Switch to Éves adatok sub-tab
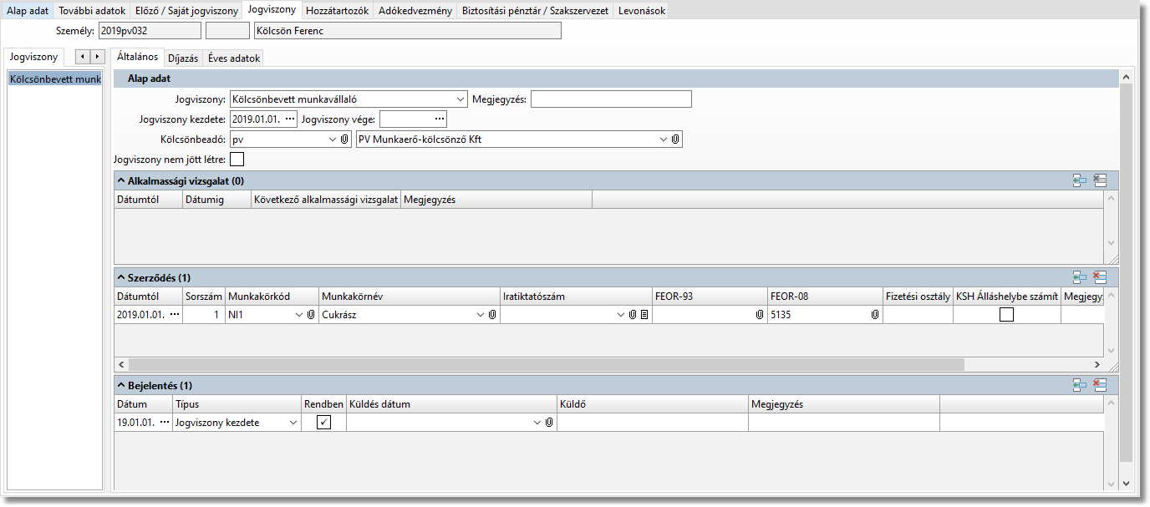This screenshot has width=1150, height=507. 234,58
